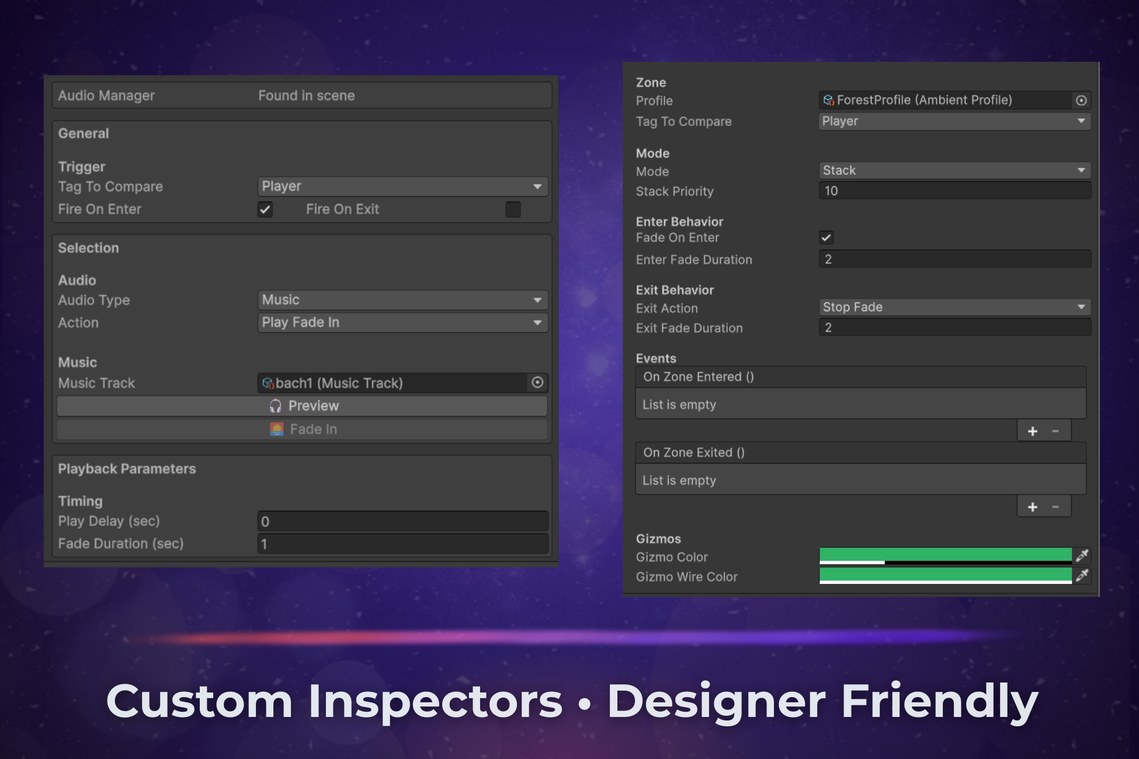Click eyedropper next to Gizmo Color
1139x759 pixels.
click(1082, 555)
